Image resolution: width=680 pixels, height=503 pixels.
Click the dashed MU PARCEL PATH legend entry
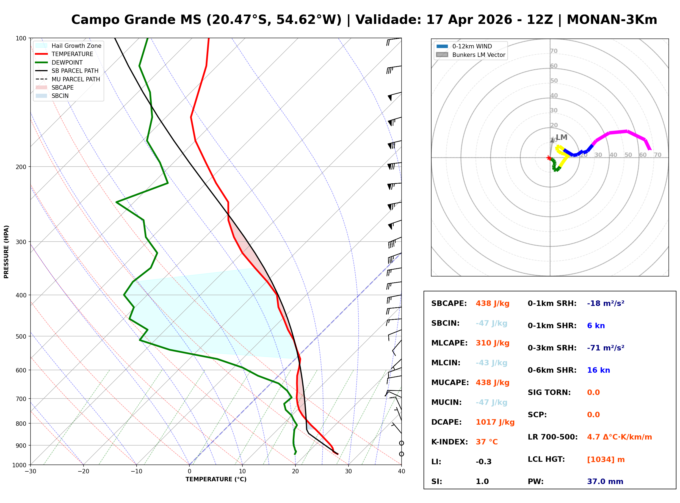click(42, 79)
